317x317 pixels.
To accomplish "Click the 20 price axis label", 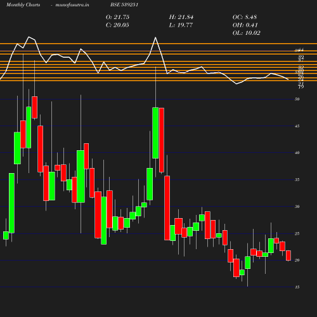I will coord(297,261).
